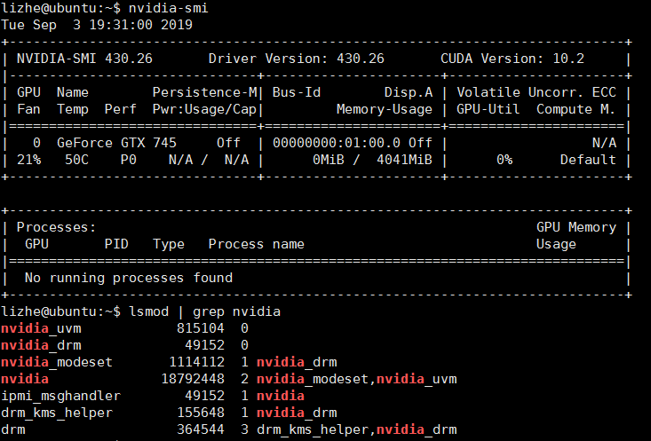Click the 'Persistence-M' column header
The image size is (651, 441).
click(204, 92)
